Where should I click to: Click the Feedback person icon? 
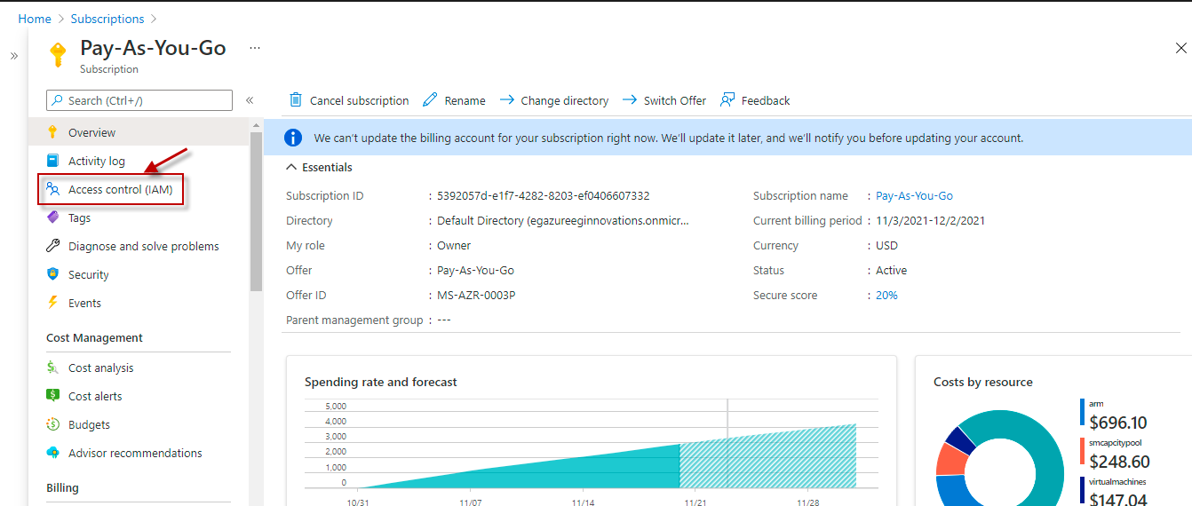pos(727,100)
